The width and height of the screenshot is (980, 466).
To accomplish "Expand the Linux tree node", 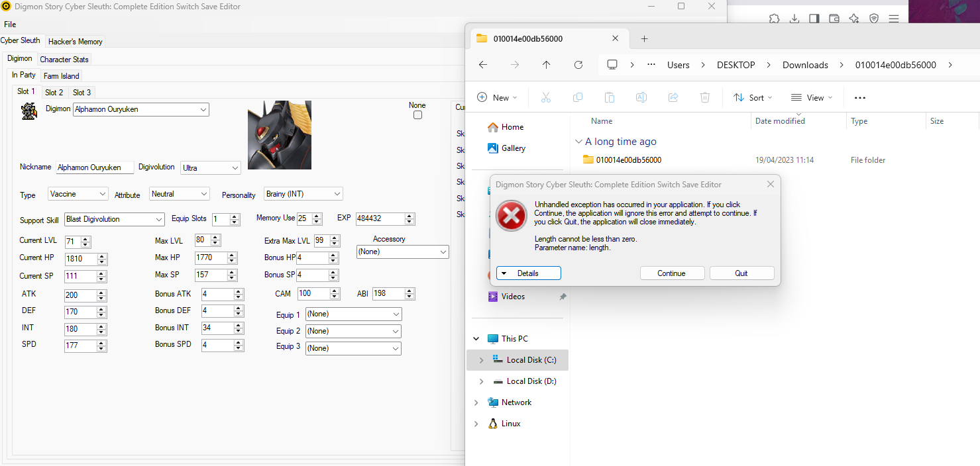I will [x=476, y=424].
